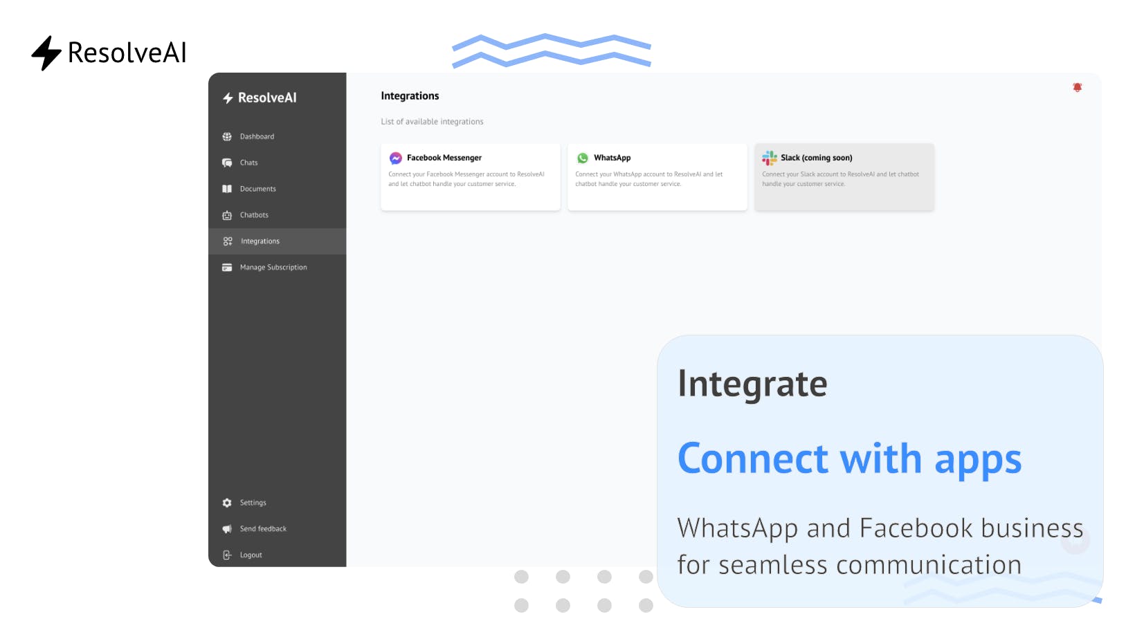Open the WhatsApp integration card
This screenshot has width=1135, height=639.
click(657, 177)
